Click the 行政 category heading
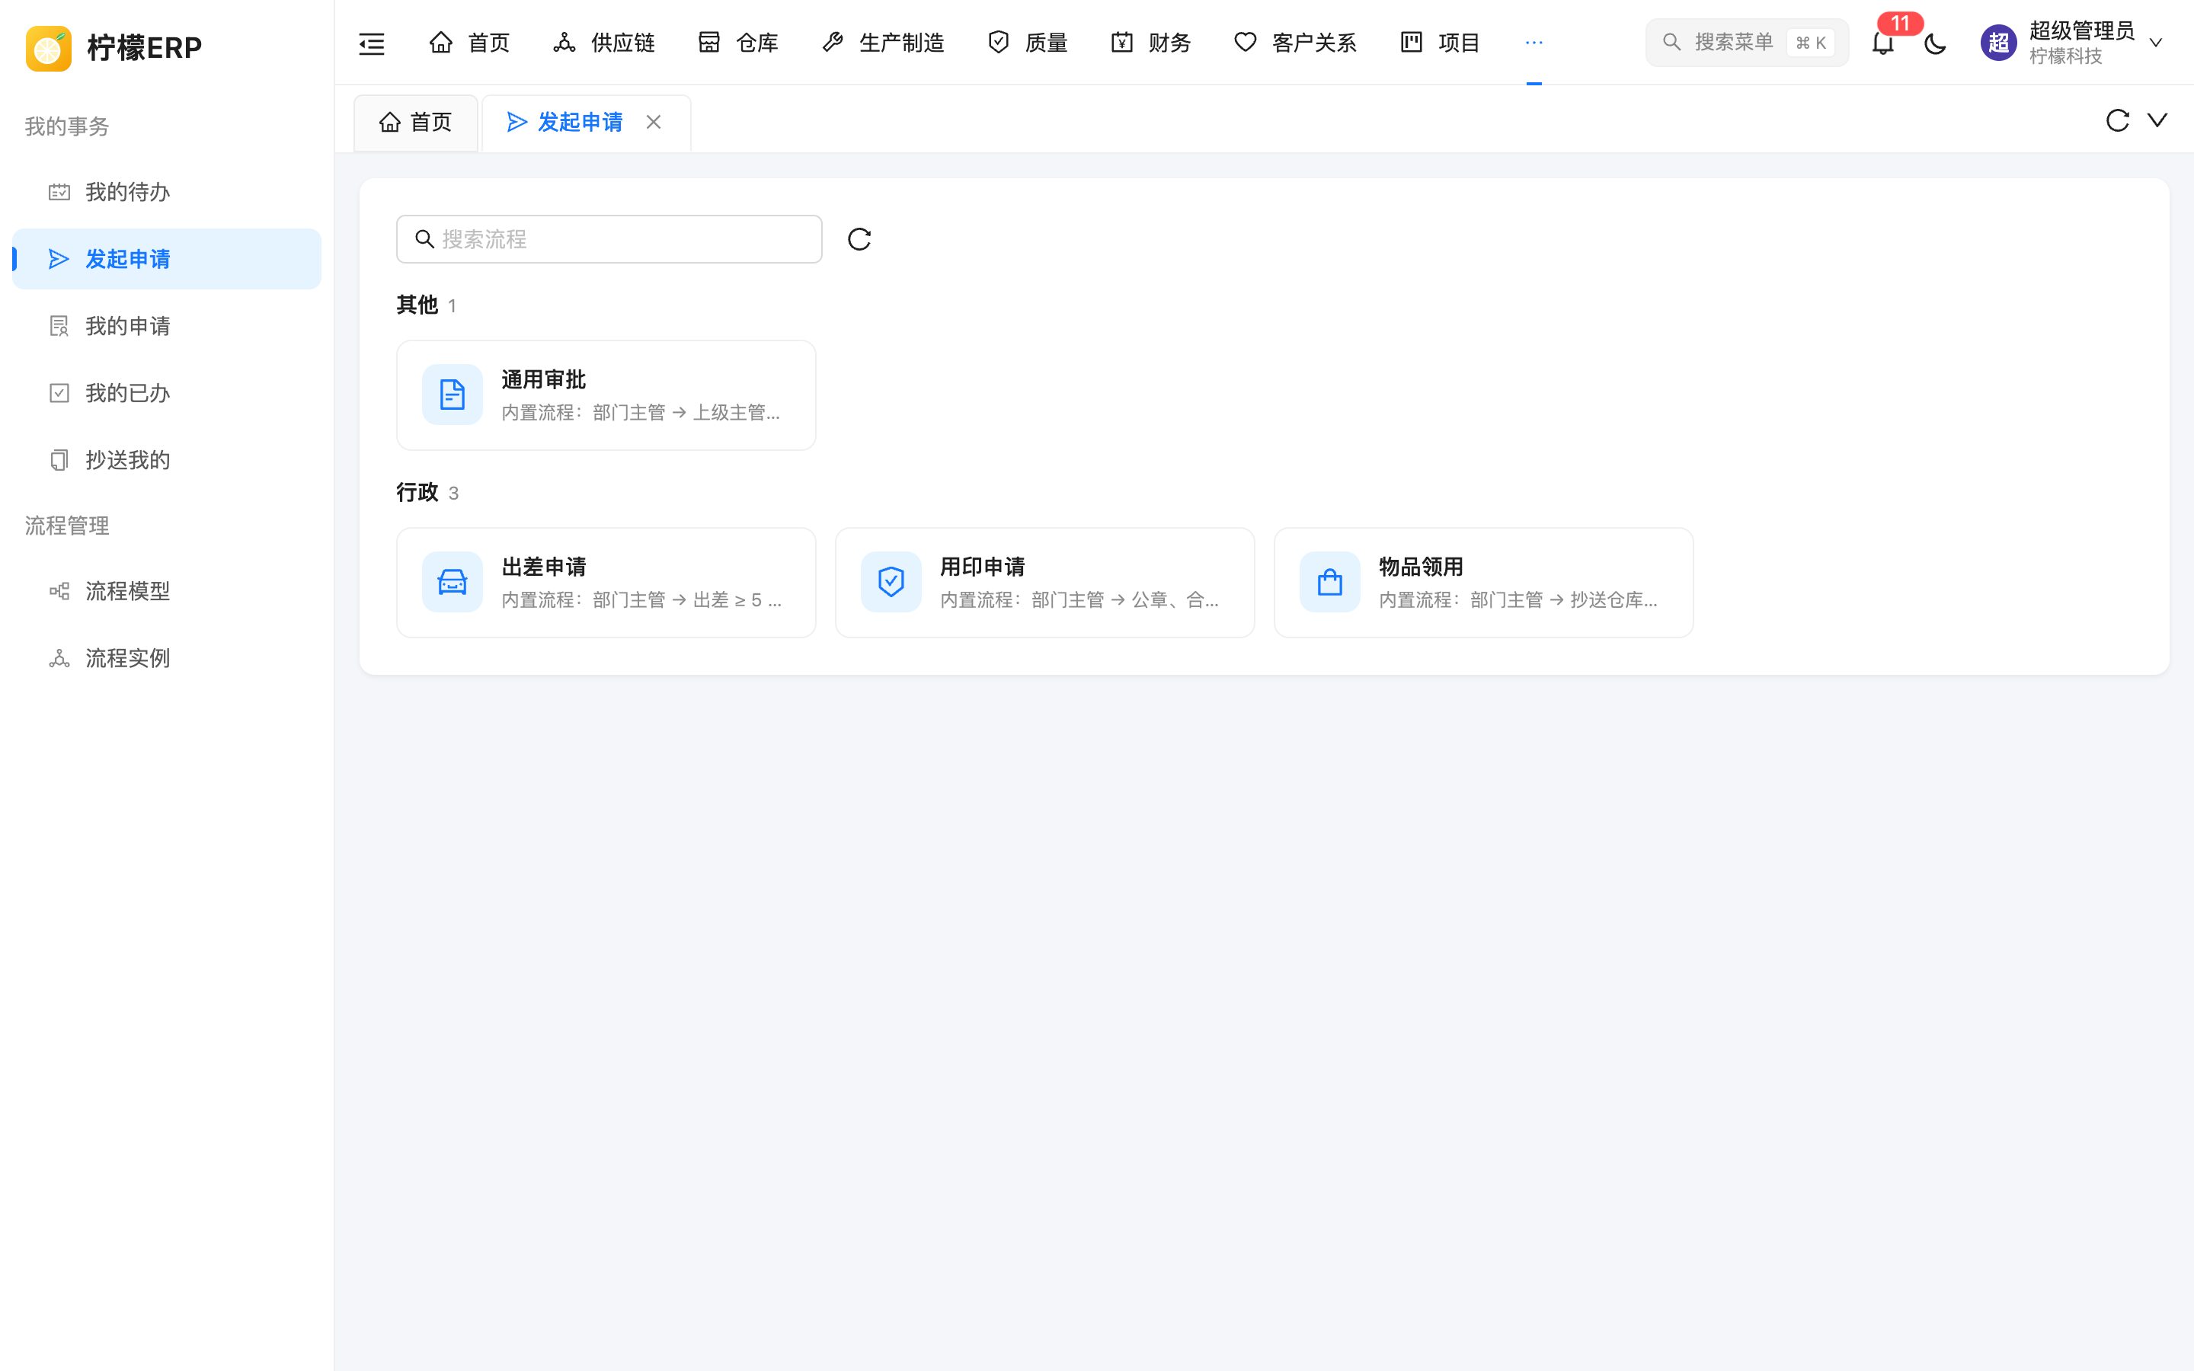The image size is (2194, 1371). (x=417, y=492)
